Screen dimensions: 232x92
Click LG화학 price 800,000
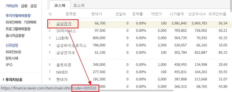click(99, 38)
